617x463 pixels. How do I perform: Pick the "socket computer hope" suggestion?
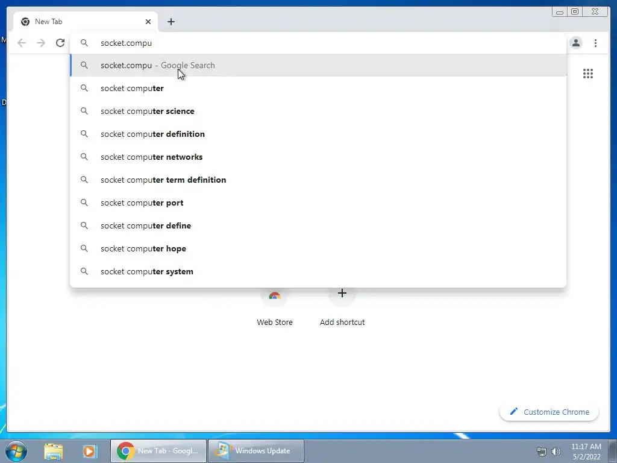coord(318,248)
